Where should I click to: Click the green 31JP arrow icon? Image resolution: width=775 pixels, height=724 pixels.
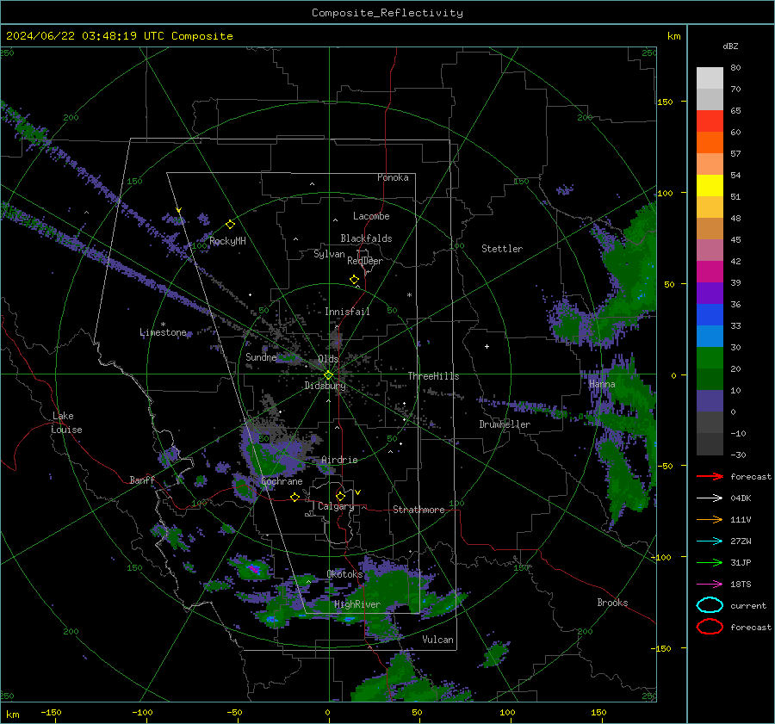click(710, 562)
